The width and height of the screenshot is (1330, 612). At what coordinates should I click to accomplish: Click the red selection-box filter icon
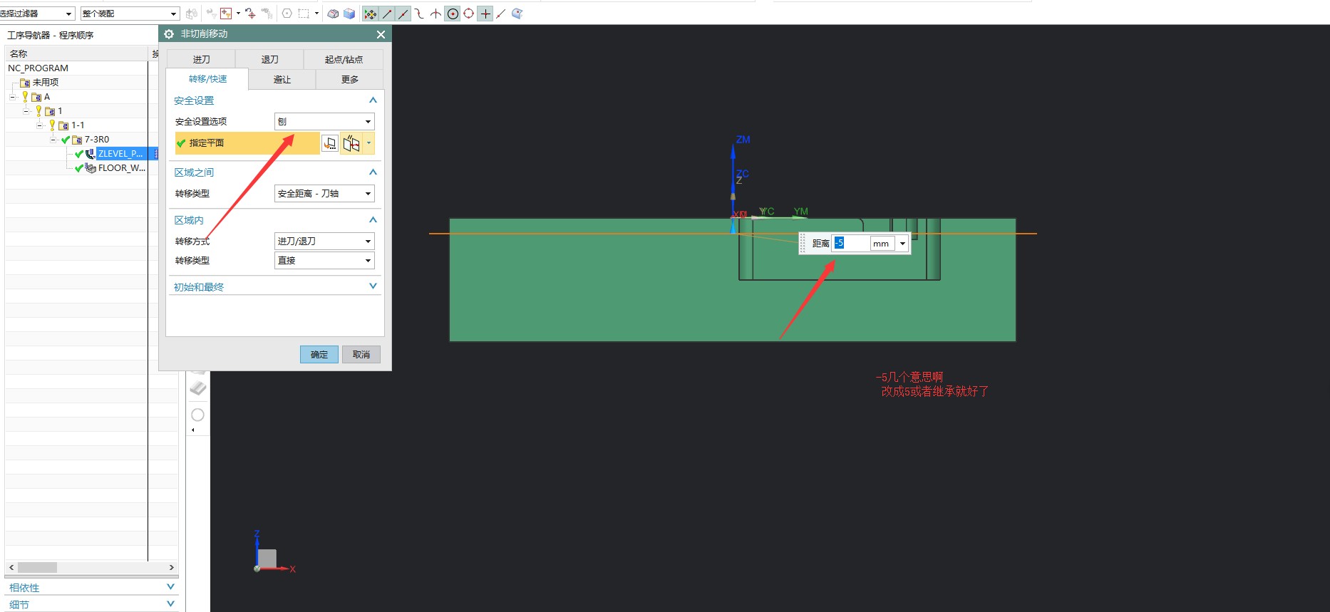[x=226, y=14]
